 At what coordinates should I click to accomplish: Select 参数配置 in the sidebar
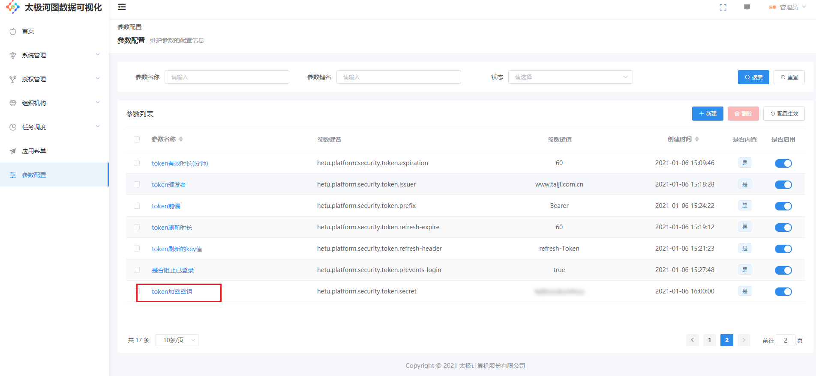pos(54,175)
